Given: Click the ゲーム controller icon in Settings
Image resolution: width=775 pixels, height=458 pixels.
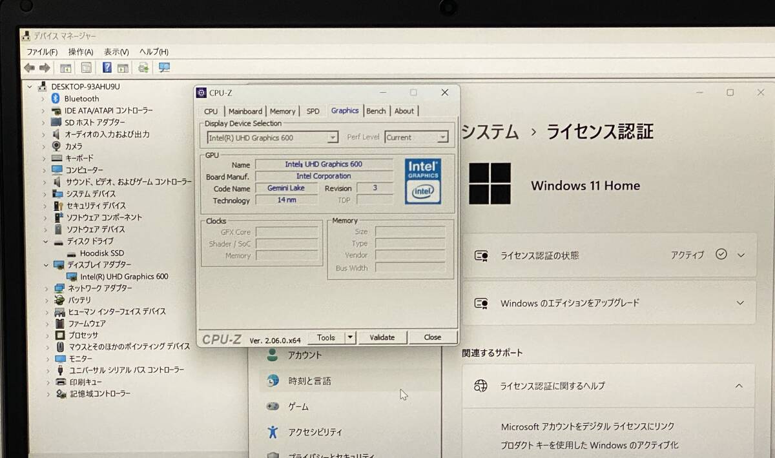Looking at the screenshot, I should 273,406.
